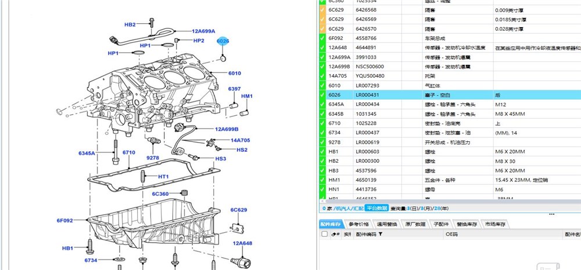Open the 汇配 link
The width and height of the screenshot is (581, 270).
point(358,209)
